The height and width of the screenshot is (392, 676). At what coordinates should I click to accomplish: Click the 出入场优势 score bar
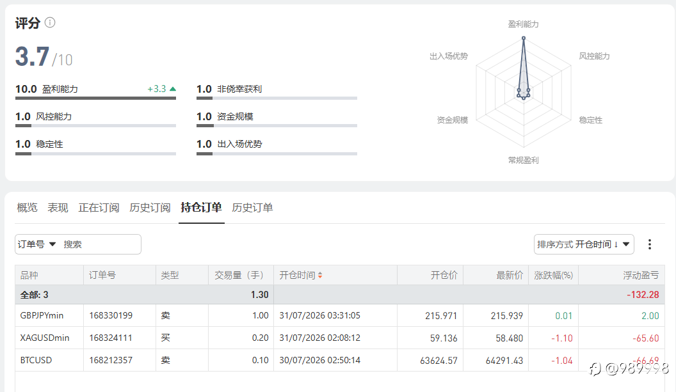click(277, 153)
